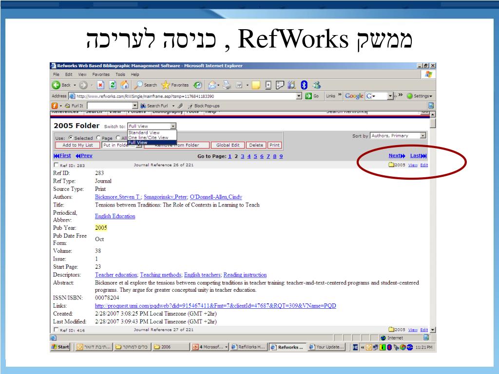499x374 pixels.
Task: Open the English Education periodical link
Action: 115,216
